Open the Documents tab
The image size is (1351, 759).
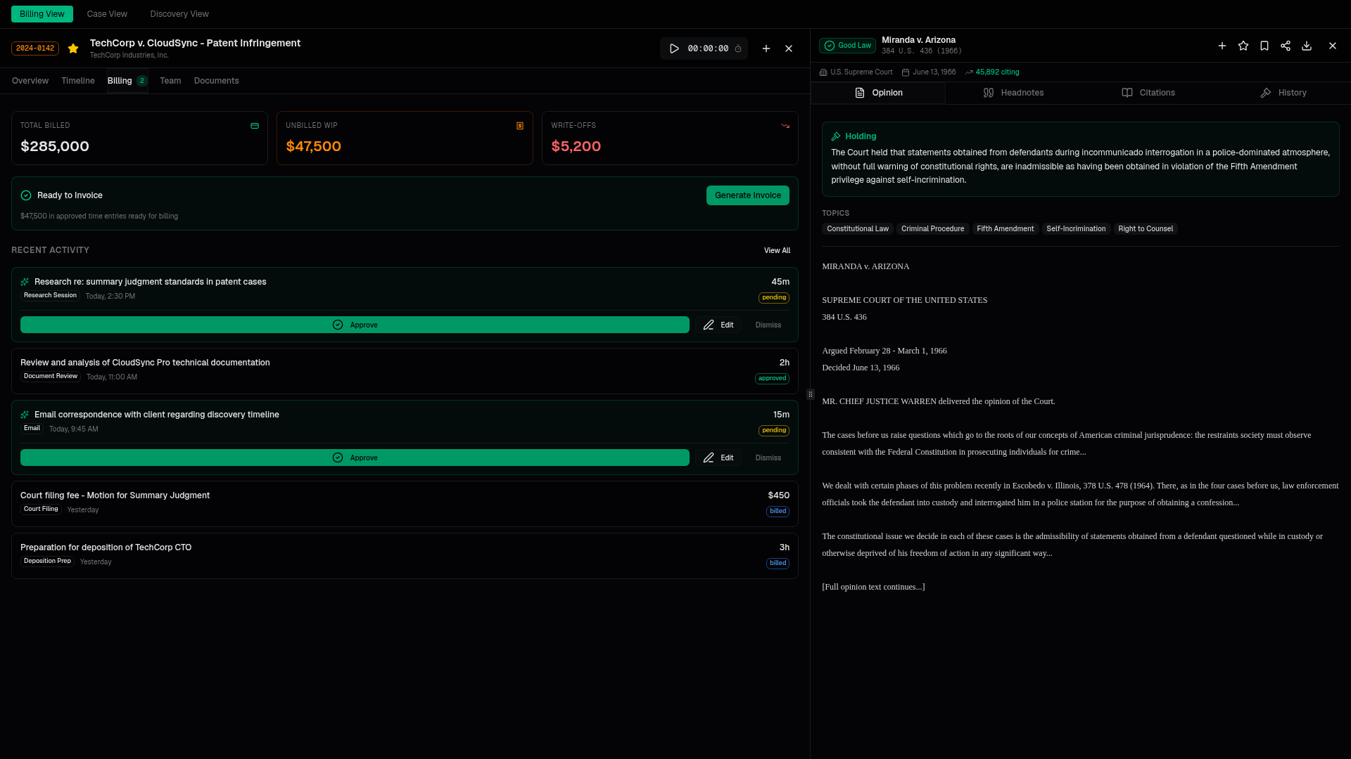(x=217, y=81)
